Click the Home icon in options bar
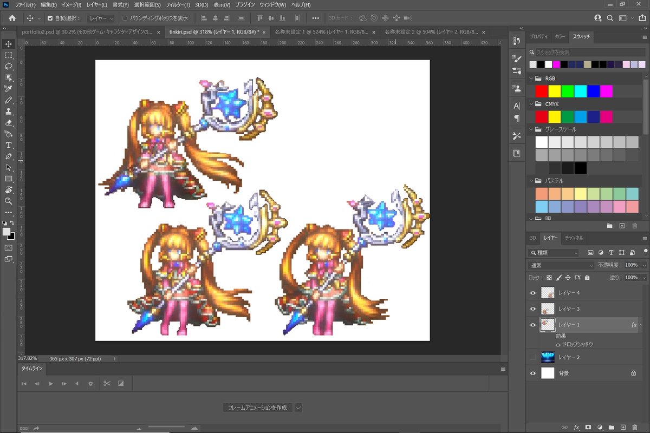650x433 pixels. pyautogui.click(x=12, y=18)
